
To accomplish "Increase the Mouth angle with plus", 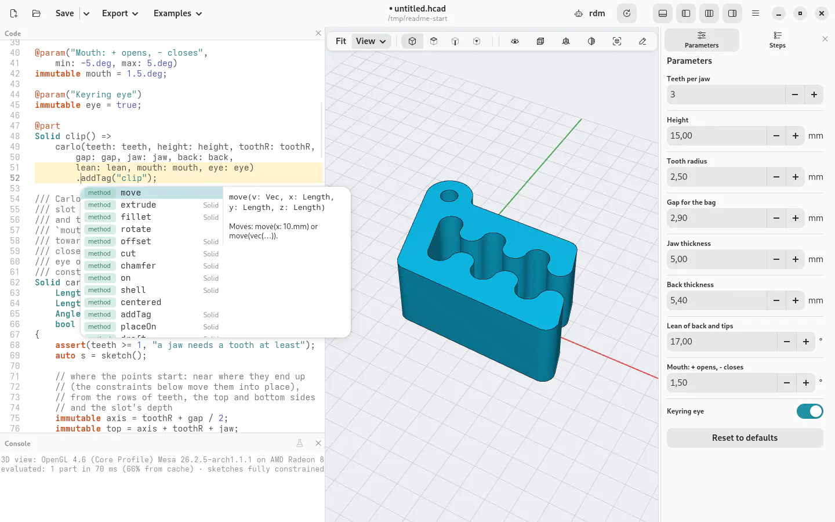I will tap(806, 383).
